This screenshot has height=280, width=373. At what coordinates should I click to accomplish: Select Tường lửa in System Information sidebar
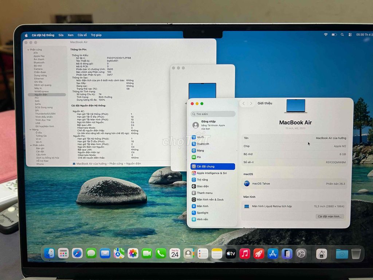41,136
